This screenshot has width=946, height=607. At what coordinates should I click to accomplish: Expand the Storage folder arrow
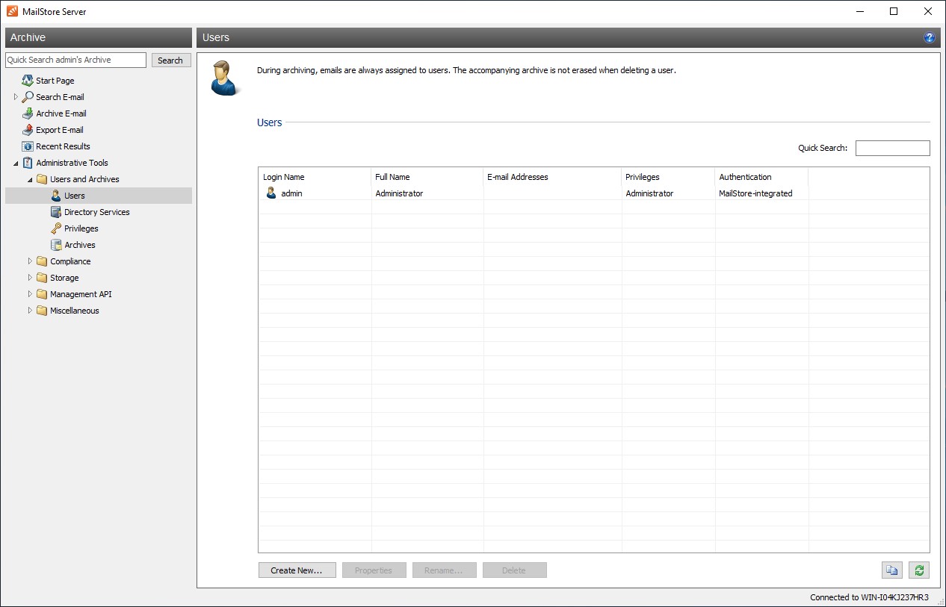30,278
